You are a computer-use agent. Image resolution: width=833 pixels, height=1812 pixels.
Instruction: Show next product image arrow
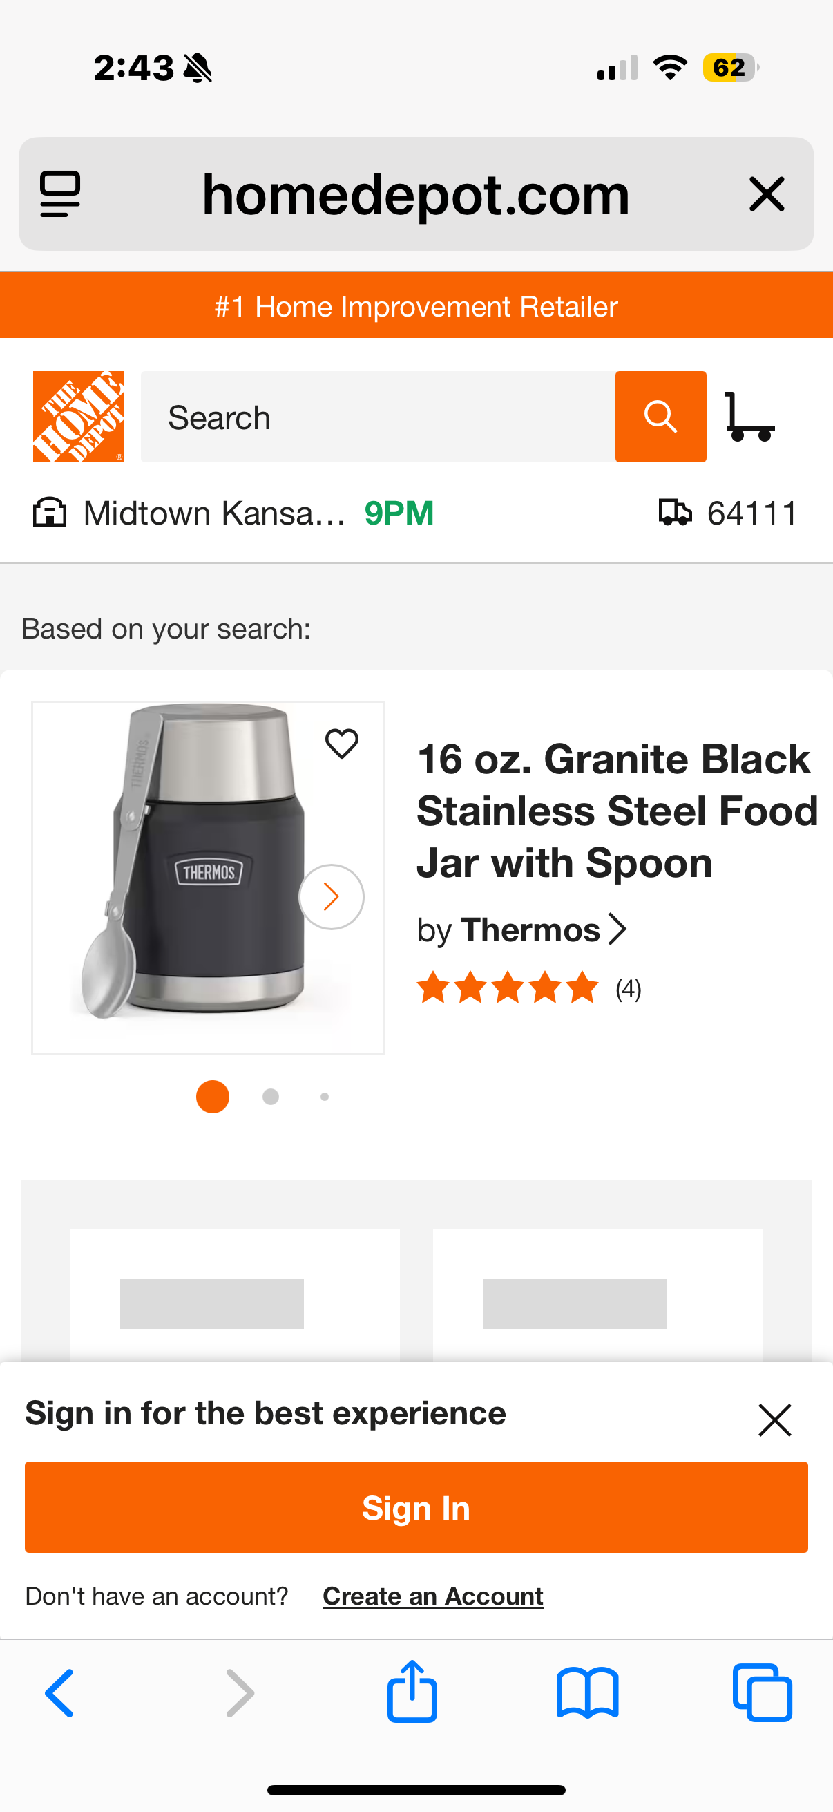(331, 897)
